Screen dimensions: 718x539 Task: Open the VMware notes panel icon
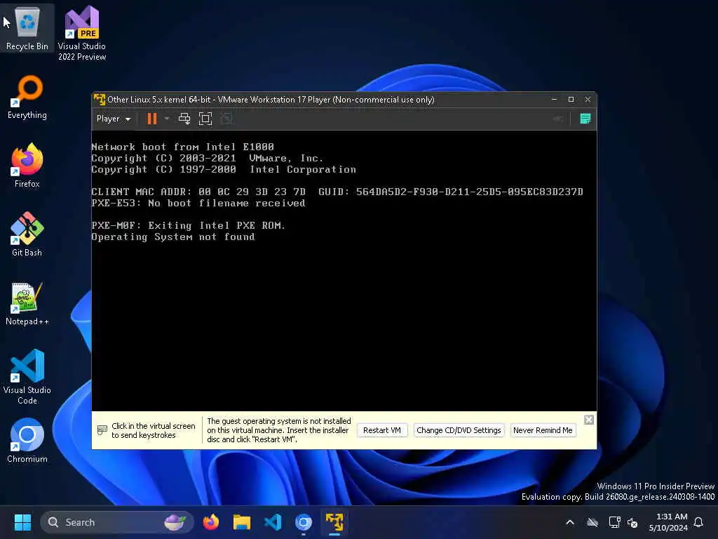585,119
